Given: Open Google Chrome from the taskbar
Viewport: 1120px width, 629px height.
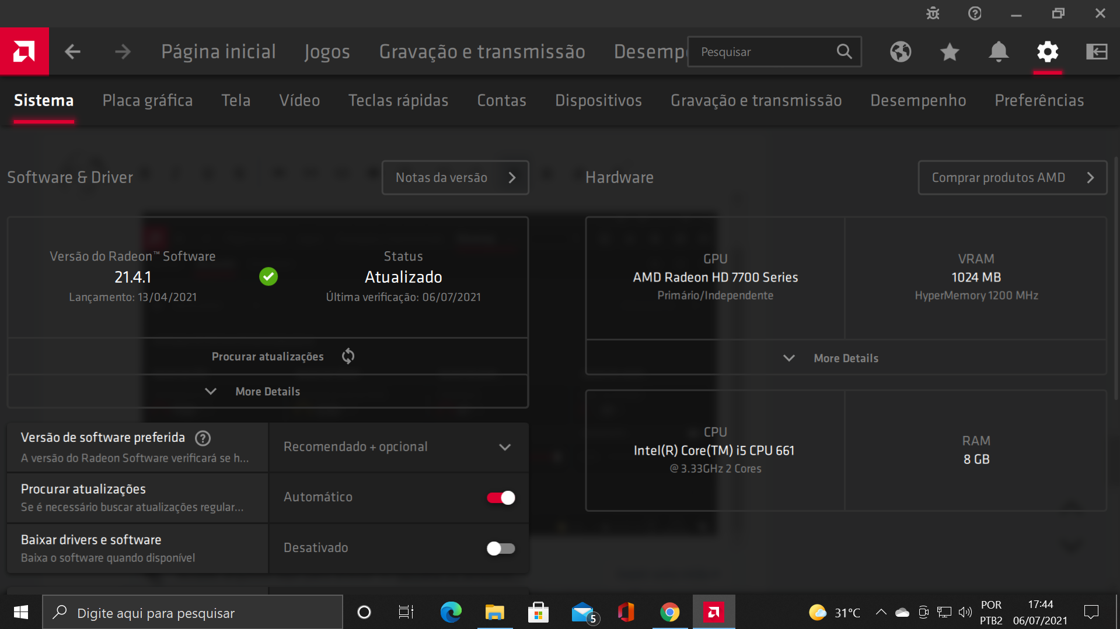Looking at the screenshot, I should [x=670, y=612].
